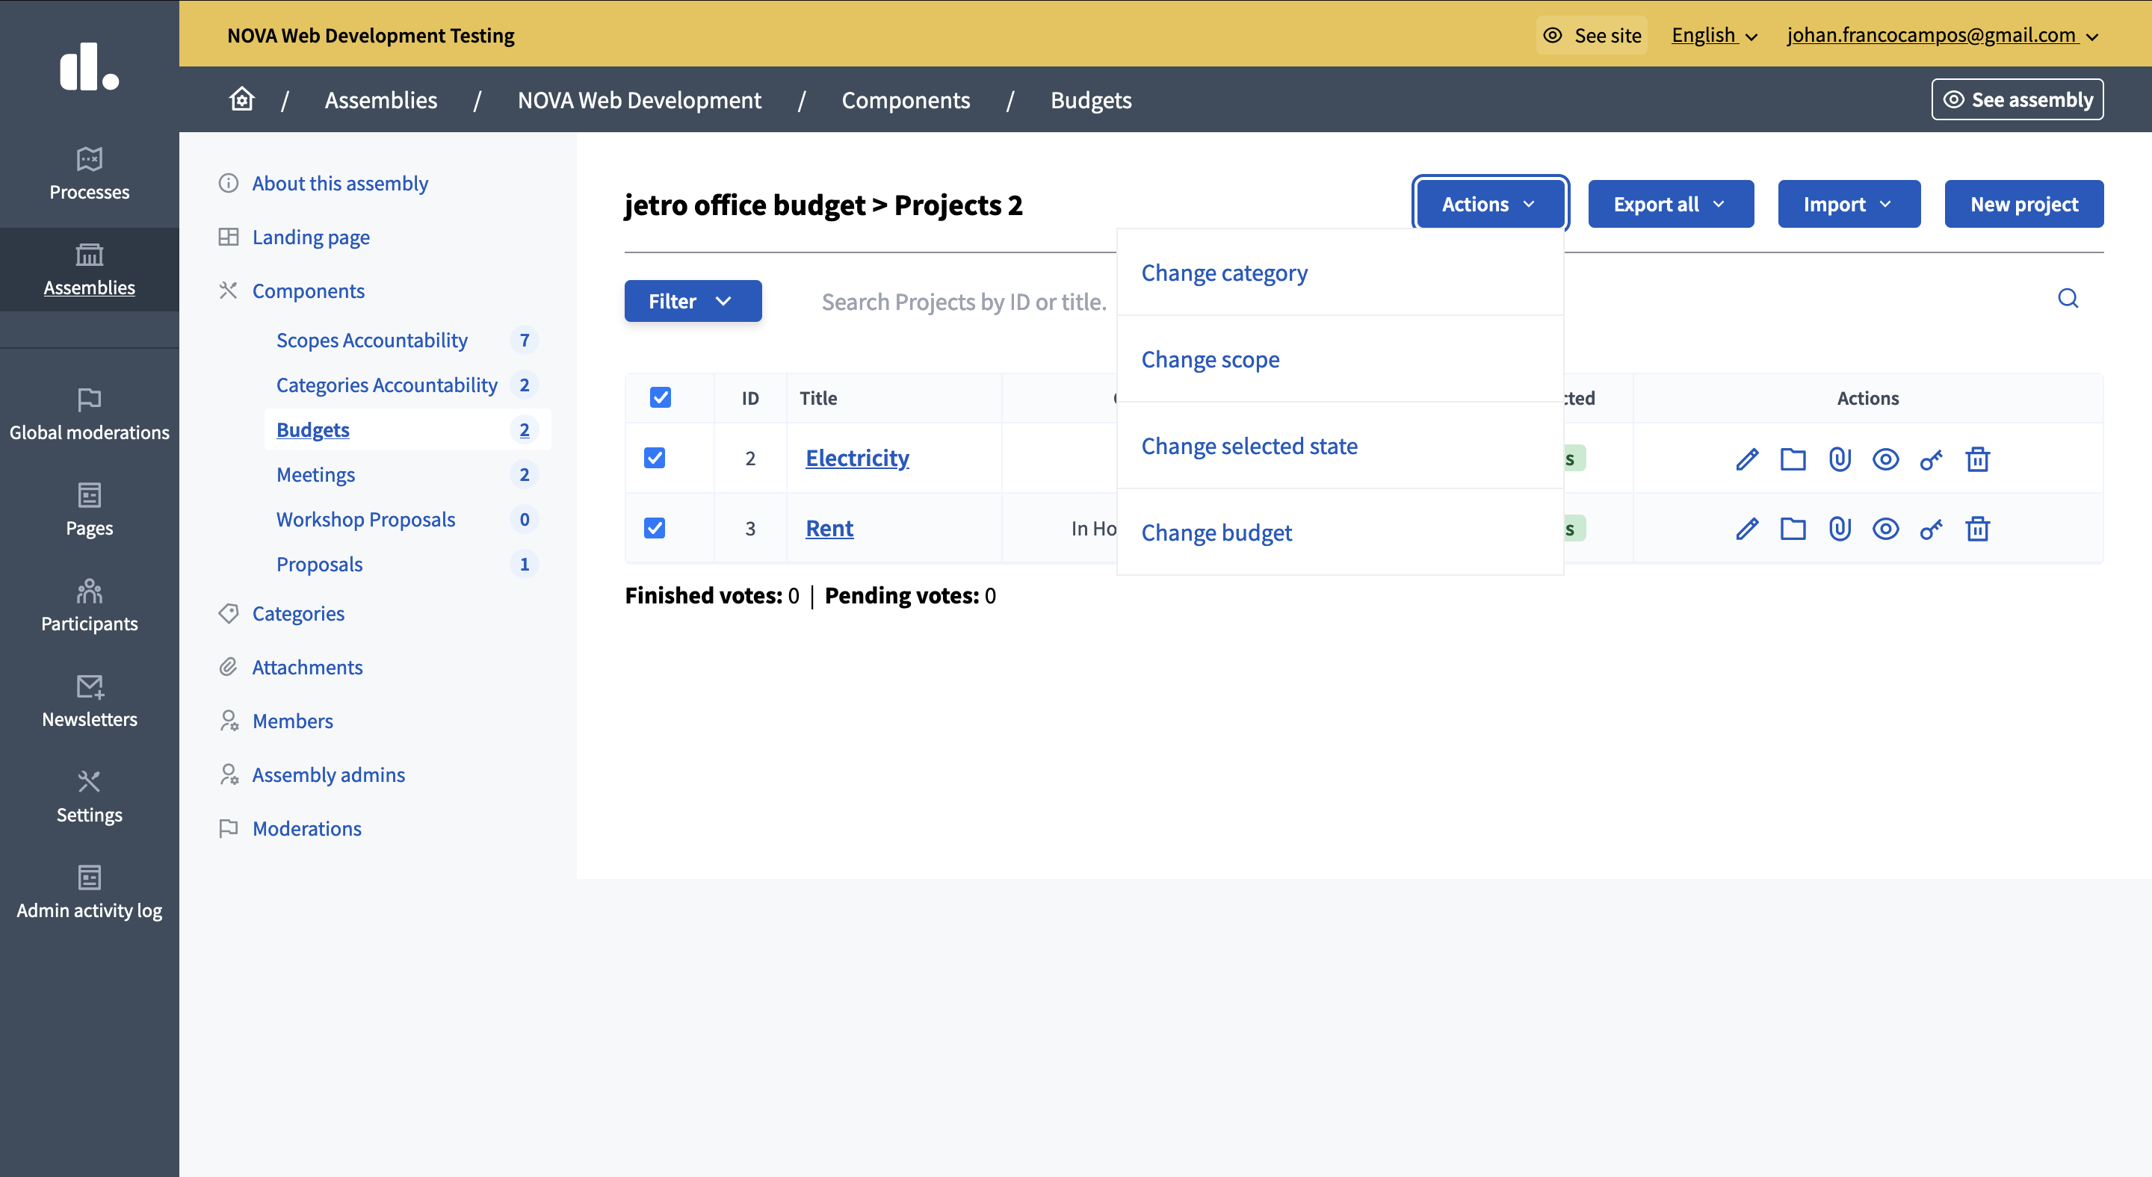2152x1177 pixels.
Task: Delete the Rent project with trash icon
Action: coord(1976,529)
